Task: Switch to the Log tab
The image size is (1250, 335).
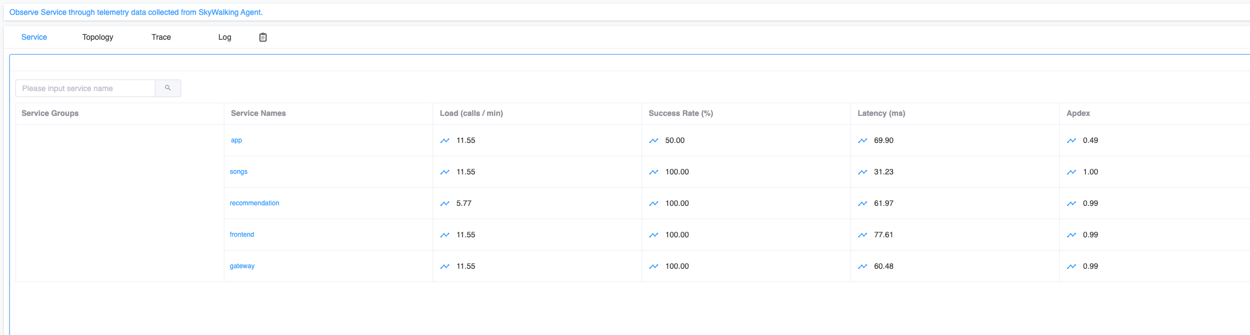Action: click(x=225, y=37)
